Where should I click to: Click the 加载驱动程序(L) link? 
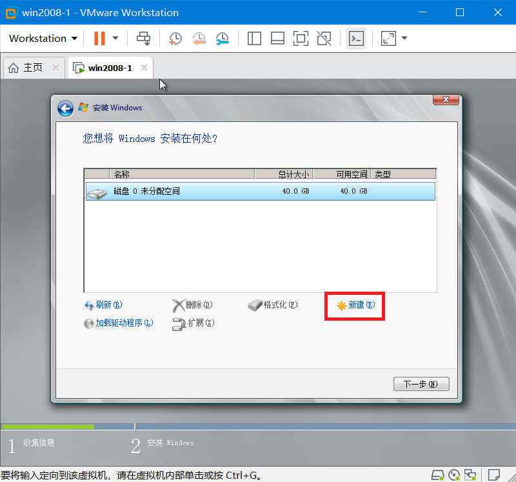coord(119,323)
